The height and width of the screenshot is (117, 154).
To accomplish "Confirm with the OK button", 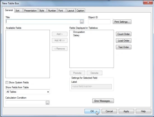I will click(x=92, y=111).
